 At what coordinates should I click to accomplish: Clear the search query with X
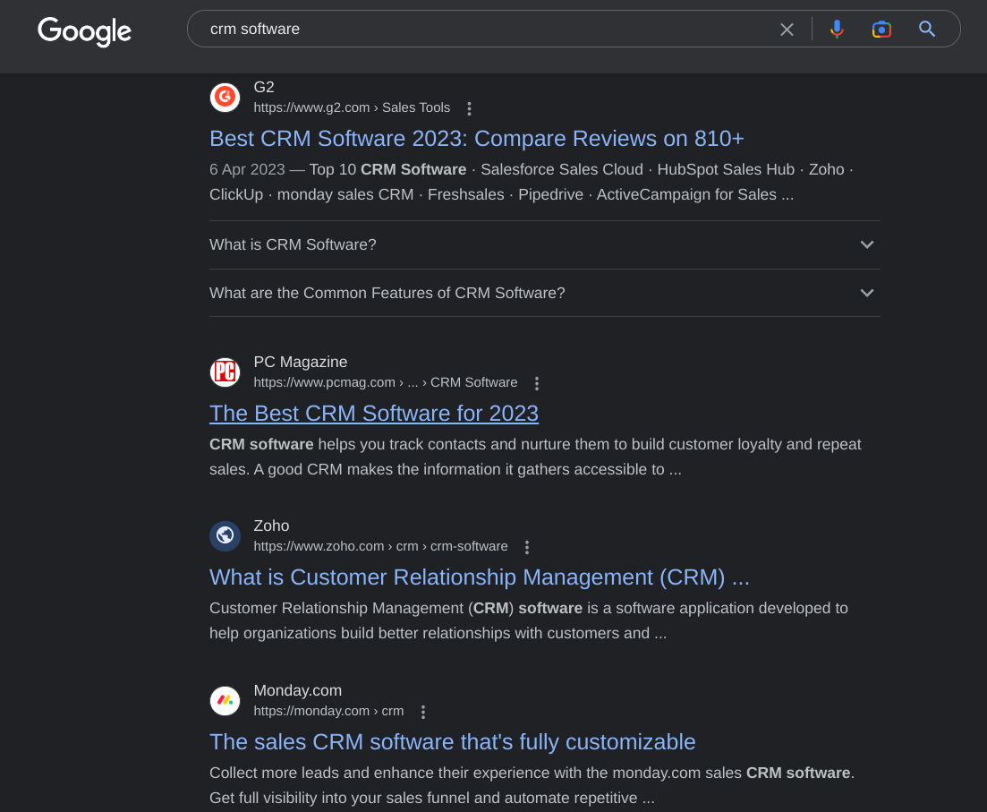point(787,29)
